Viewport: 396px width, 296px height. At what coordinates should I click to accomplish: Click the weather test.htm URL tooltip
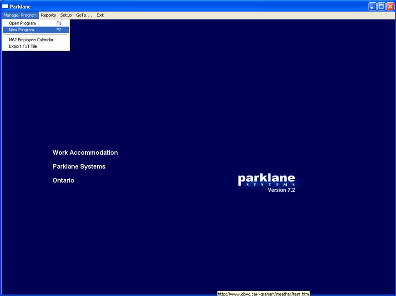264,294
